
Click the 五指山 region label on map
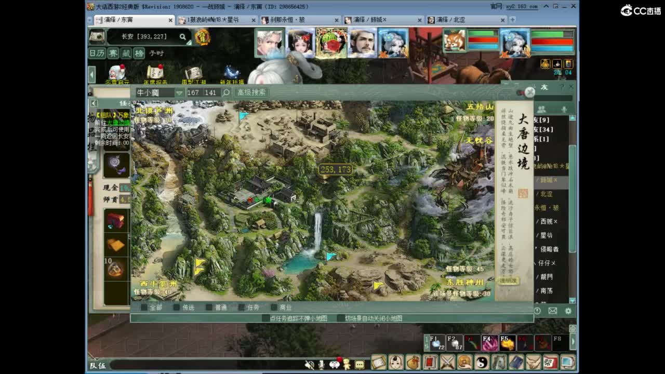(480, 107)
